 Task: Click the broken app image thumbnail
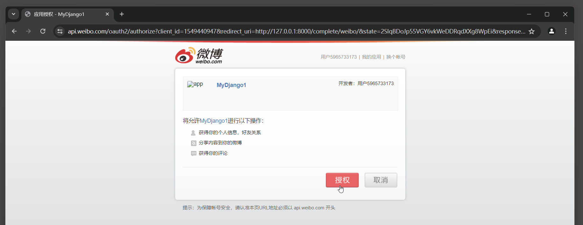[x=195, y=84]
